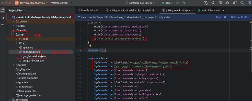This screenshot has height=101, width=252.
Task: Open the samsung SM-S901N device selector
Action: point(141,3)
